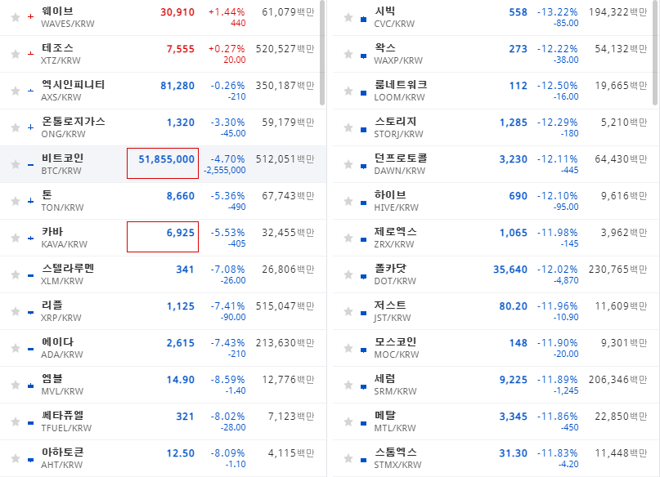660x477 pixels.
Task: Click the 6,925 KAVA price
Action: click(x=181, y=233)
